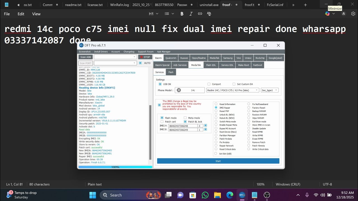Enable the Meta mode checkbox
Screen dimensions: 358x201
coord(185,118)
